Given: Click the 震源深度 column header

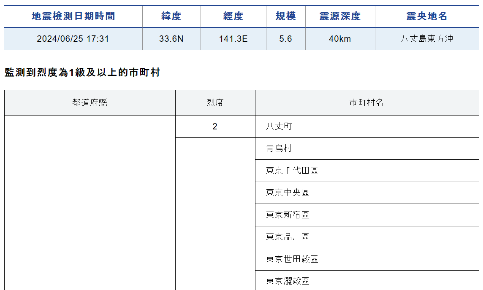Looking at the screenshot, I should [x=339, y=16].
